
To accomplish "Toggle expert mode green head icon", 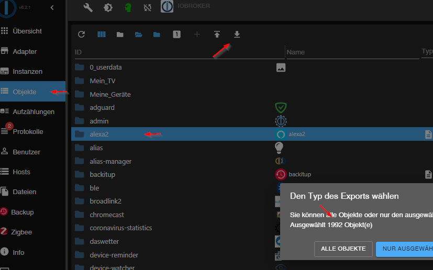I will click(128, 7).
